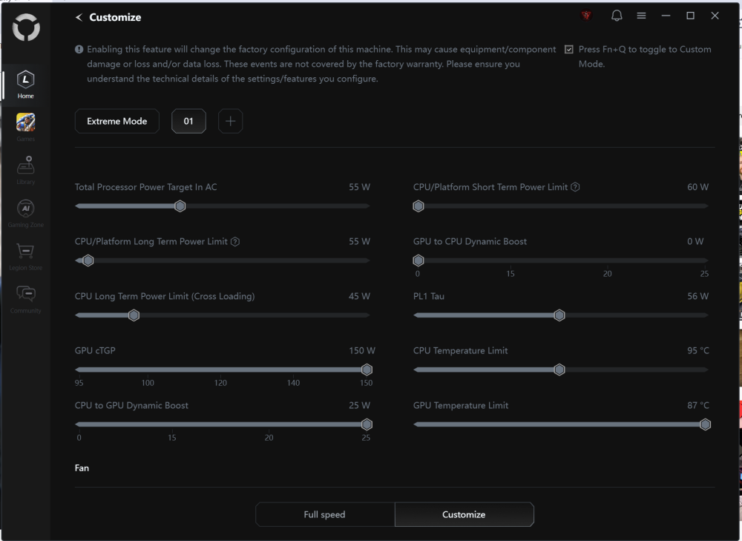The width and height of the screenshot is (742, 541).
Task: Click the red shield icon in title bar
Action: tap(586, 16)
